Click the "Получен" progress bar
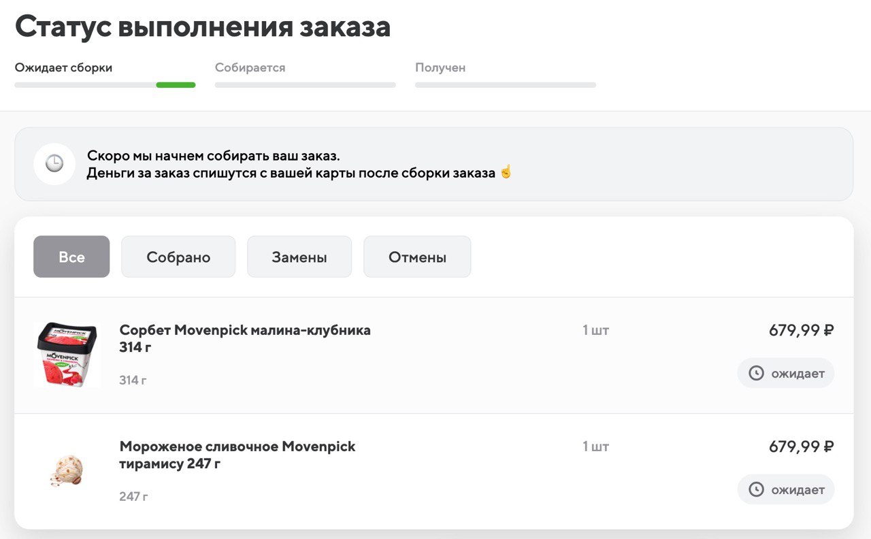Viewport: 871px width, 539px height. (506, 85)
